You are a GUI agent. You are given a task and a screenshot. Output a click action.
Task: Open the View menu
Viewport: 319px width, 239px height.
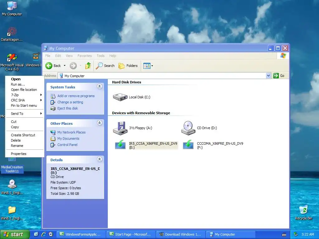click(69, 56)
